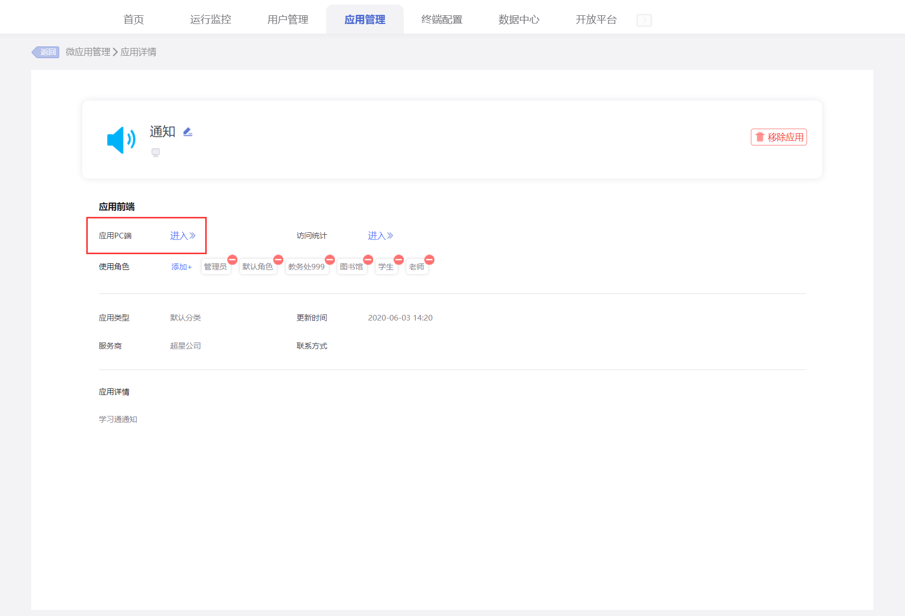The height and width of the screenshot is (616, 905).
Task: Click the 服务商 label
Action: [x=110, y=346]
